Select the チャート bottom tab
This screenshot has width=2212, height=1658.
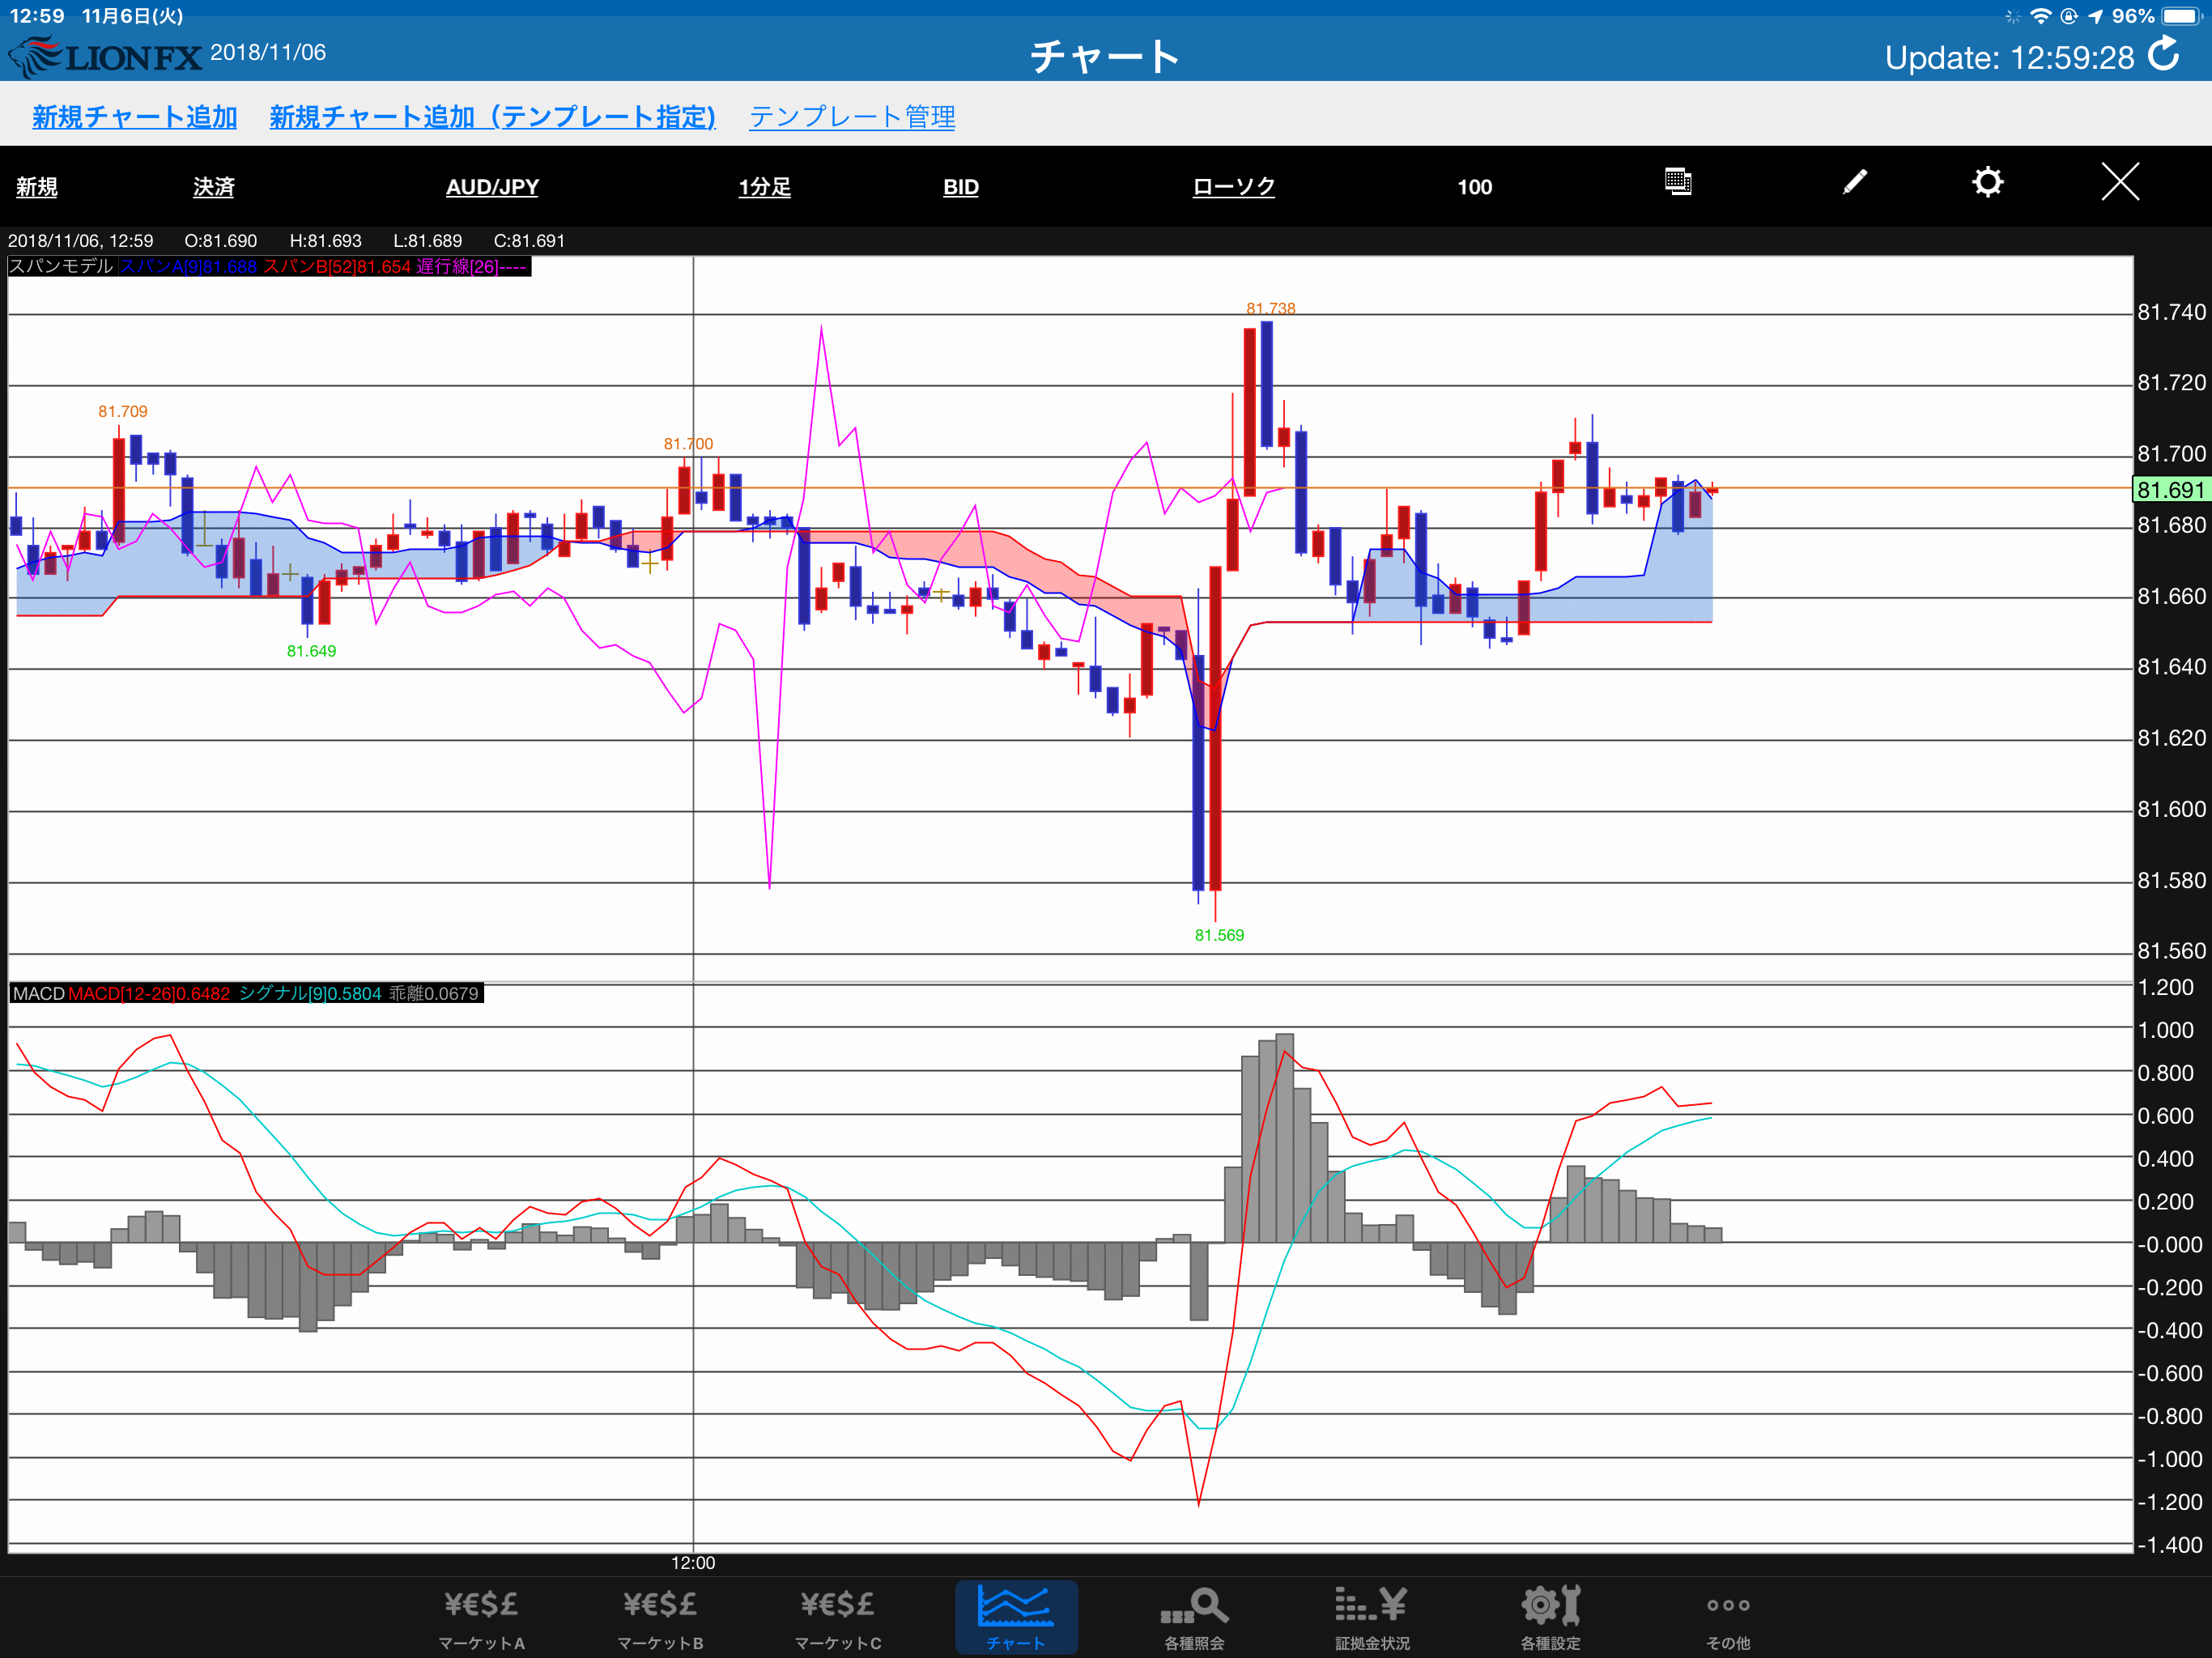(1016, 1617)
